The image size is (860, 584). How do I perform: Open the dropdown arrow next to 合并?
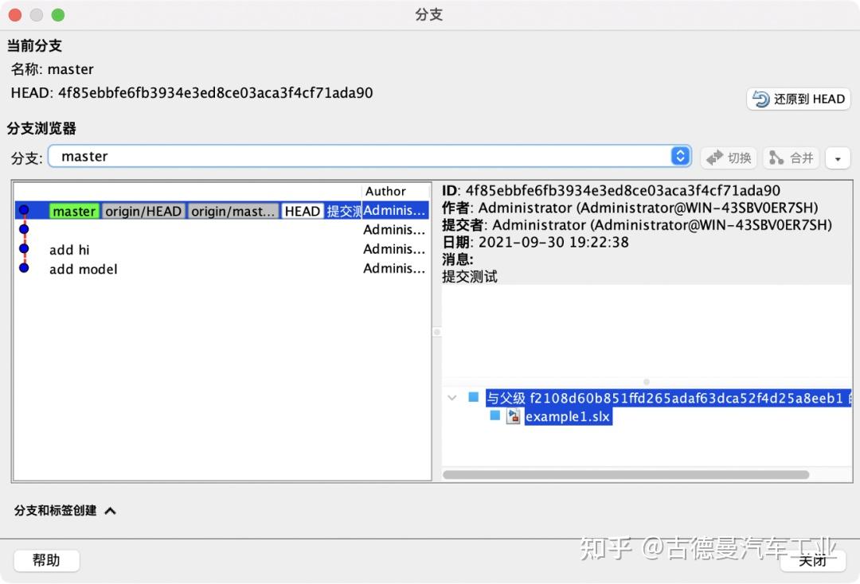(837, 158)
